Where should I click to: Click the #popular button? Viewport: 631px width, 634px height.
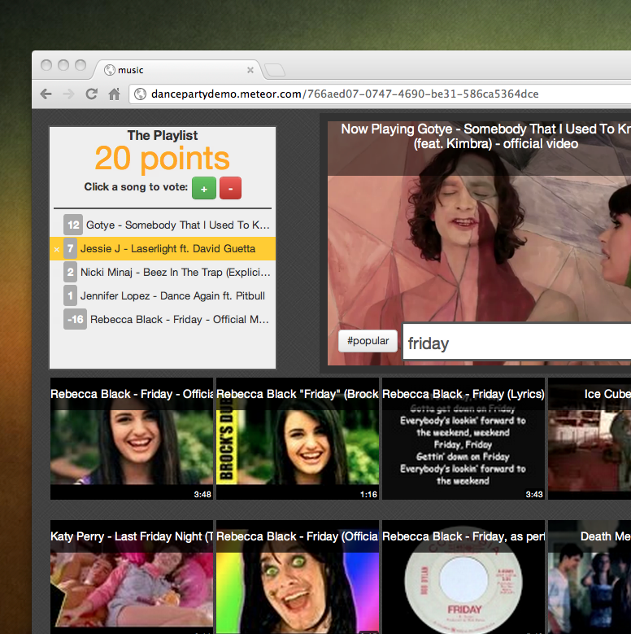(368, 341)
